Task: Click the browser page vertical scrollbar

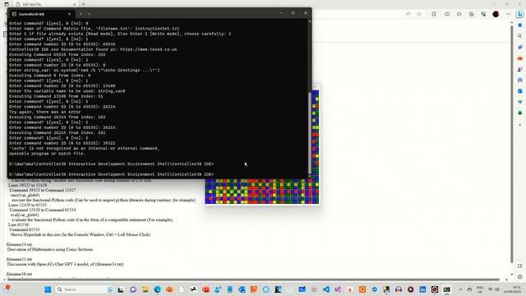Action: pyautogui.click(x=511, y=145)
